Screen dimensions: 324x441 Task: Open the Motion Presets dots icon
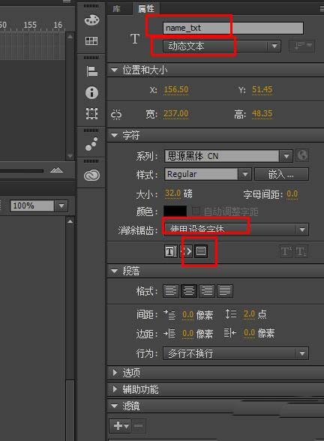[x=91, y=144]
